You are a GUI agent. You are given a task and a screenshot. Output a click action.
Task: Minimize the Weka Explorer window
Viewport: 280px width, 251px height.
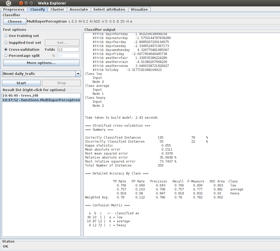point(26,3)
